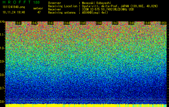The image size is (169, 107).
Task: Select the 1945 time marker label
Action: [x=83, y=23]
